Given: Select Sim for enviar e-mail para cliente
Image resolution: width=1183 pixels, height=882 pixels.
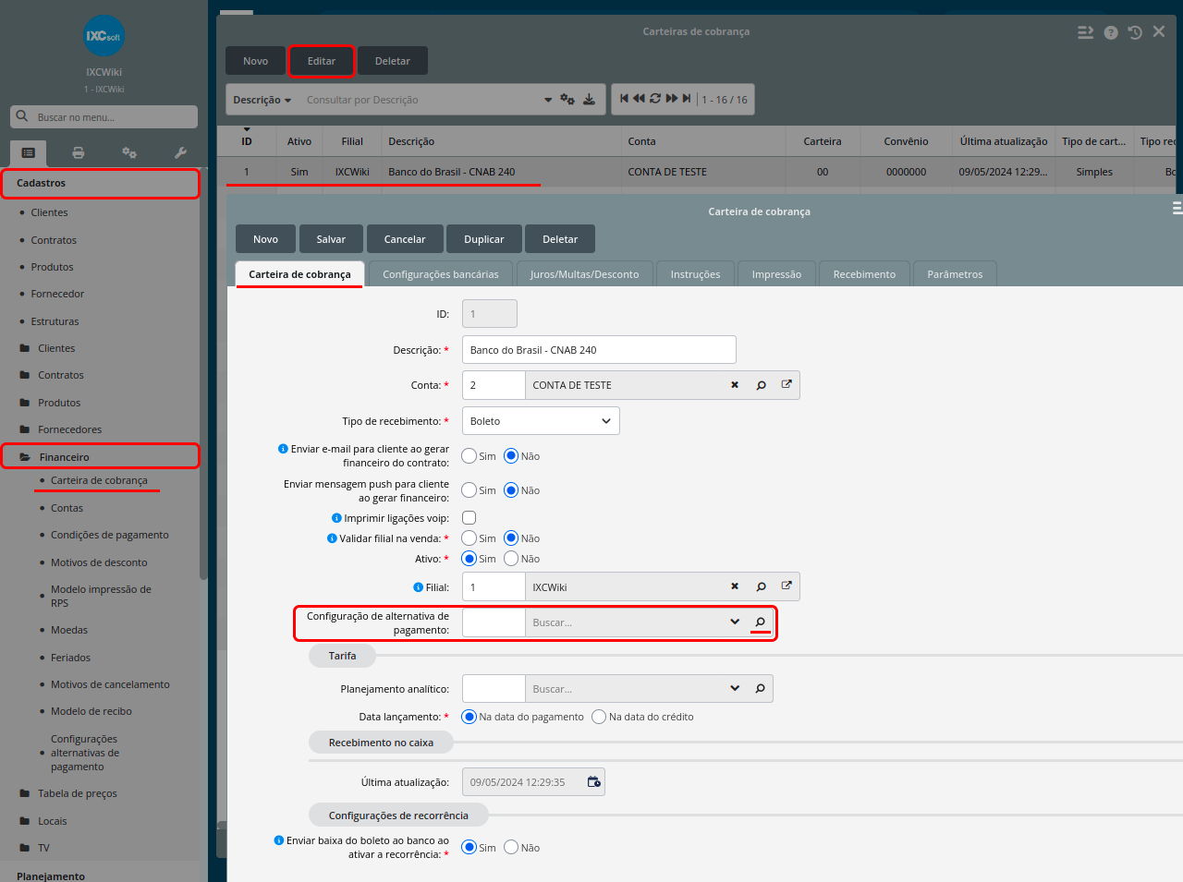Looking at the screenshot, I should [470, 455].
